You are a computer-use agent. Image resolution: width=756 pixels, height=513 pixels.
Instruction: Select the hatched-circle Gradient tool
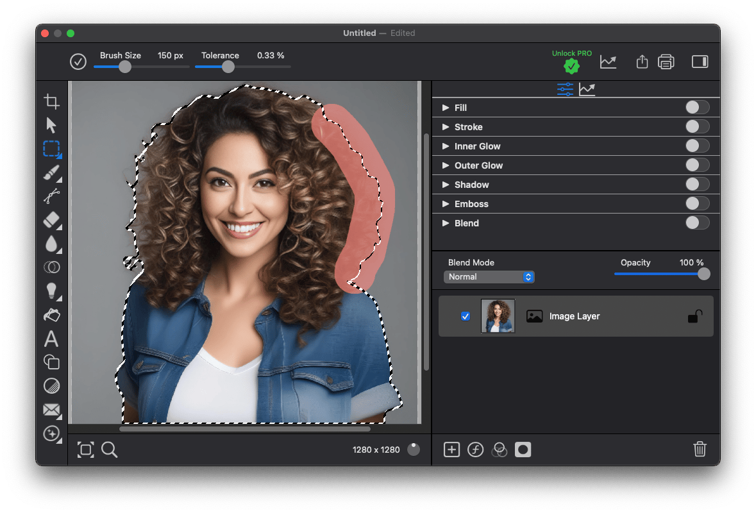[x=51, y=386]
